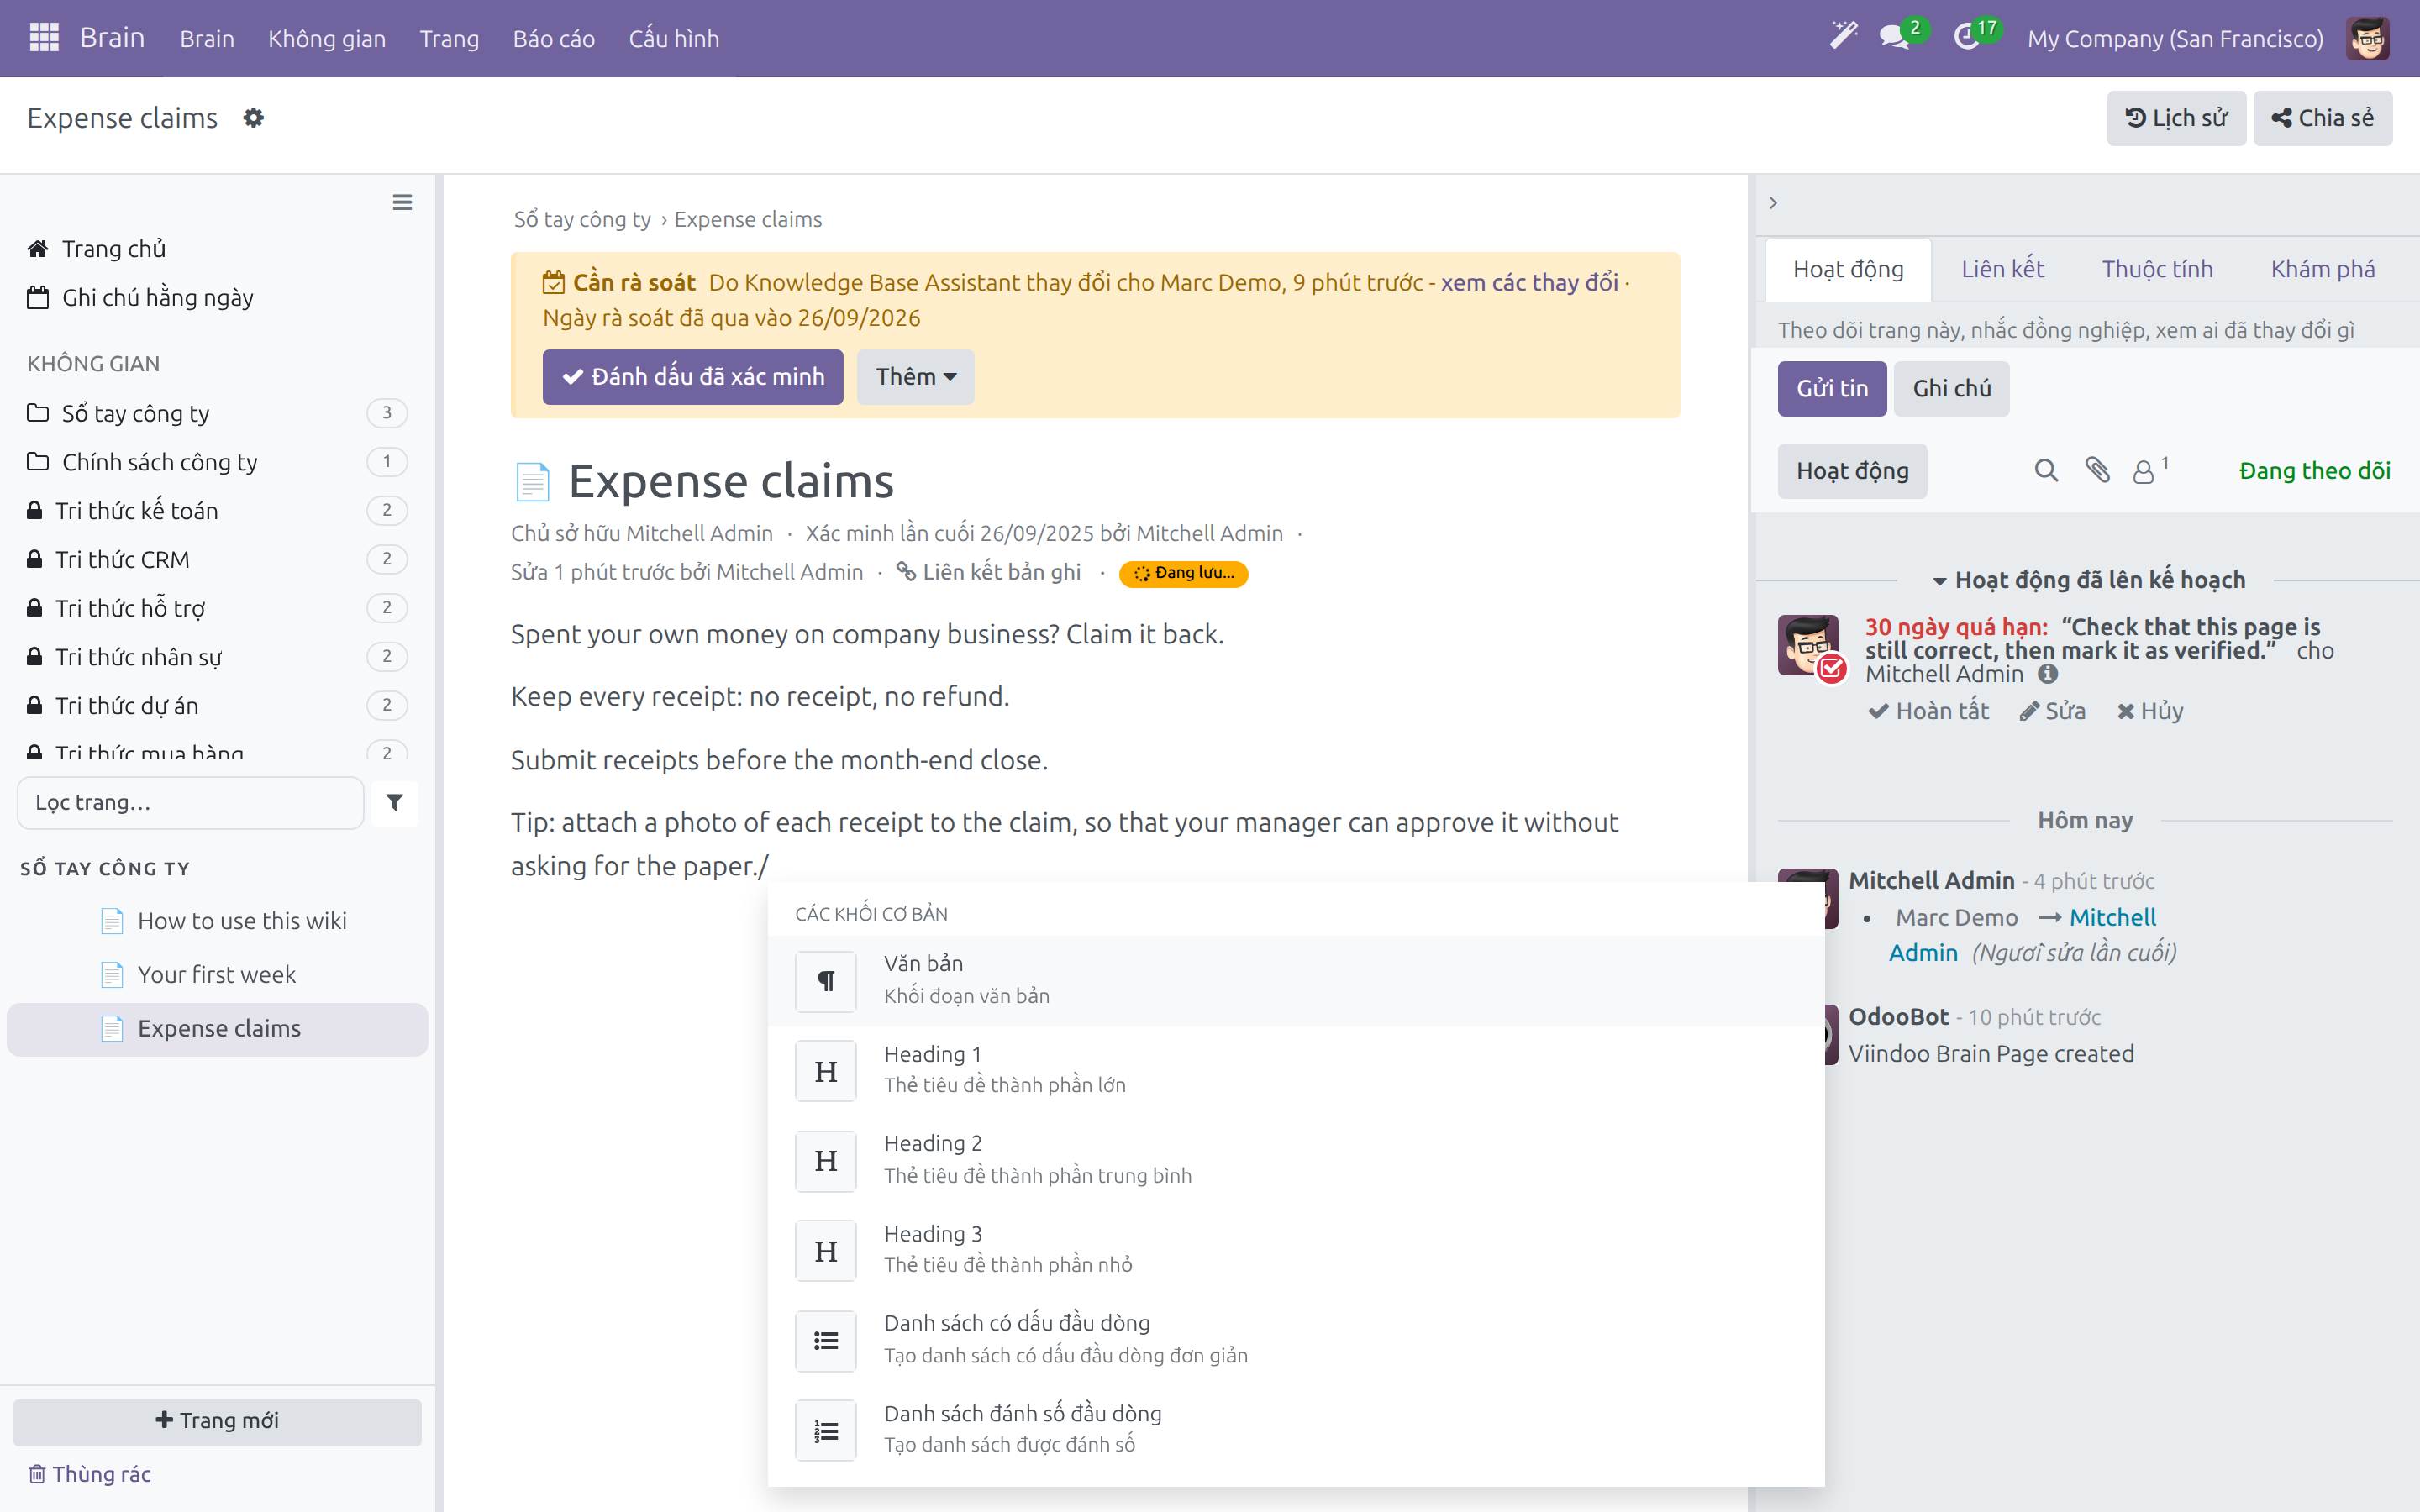Click the user avatar in top bar
The width and height of the screenshot is (2420, 1512).
click(2368, 38)
